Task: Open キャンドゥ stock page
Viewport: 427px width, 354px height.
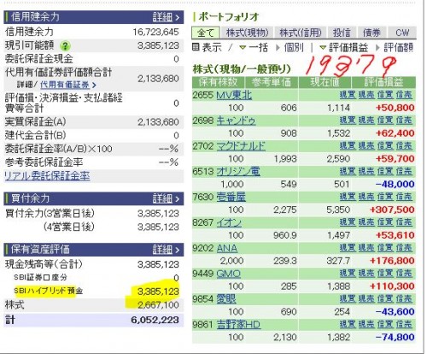Action: (236, 121)
